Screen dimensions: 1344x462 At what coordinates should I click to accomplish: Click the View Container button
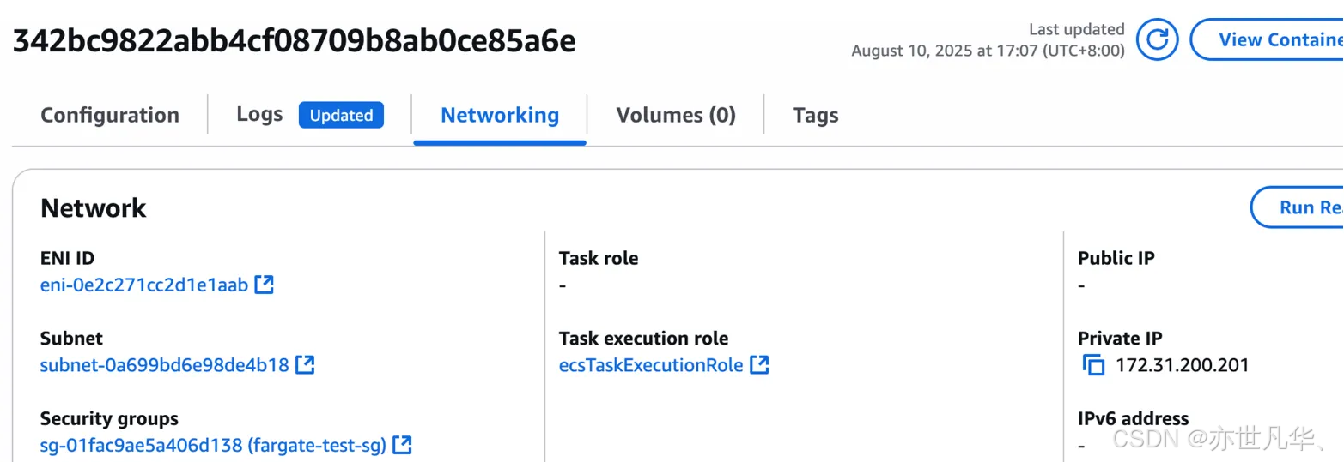pos(1267,39)
